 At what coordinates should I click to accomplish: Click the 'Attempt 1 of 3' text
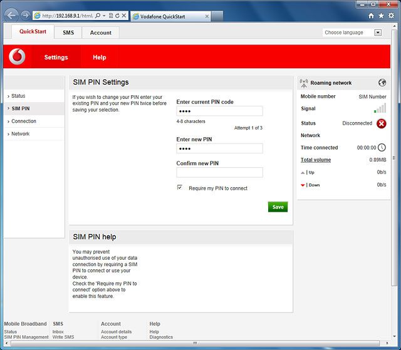(x=248, y=128)
